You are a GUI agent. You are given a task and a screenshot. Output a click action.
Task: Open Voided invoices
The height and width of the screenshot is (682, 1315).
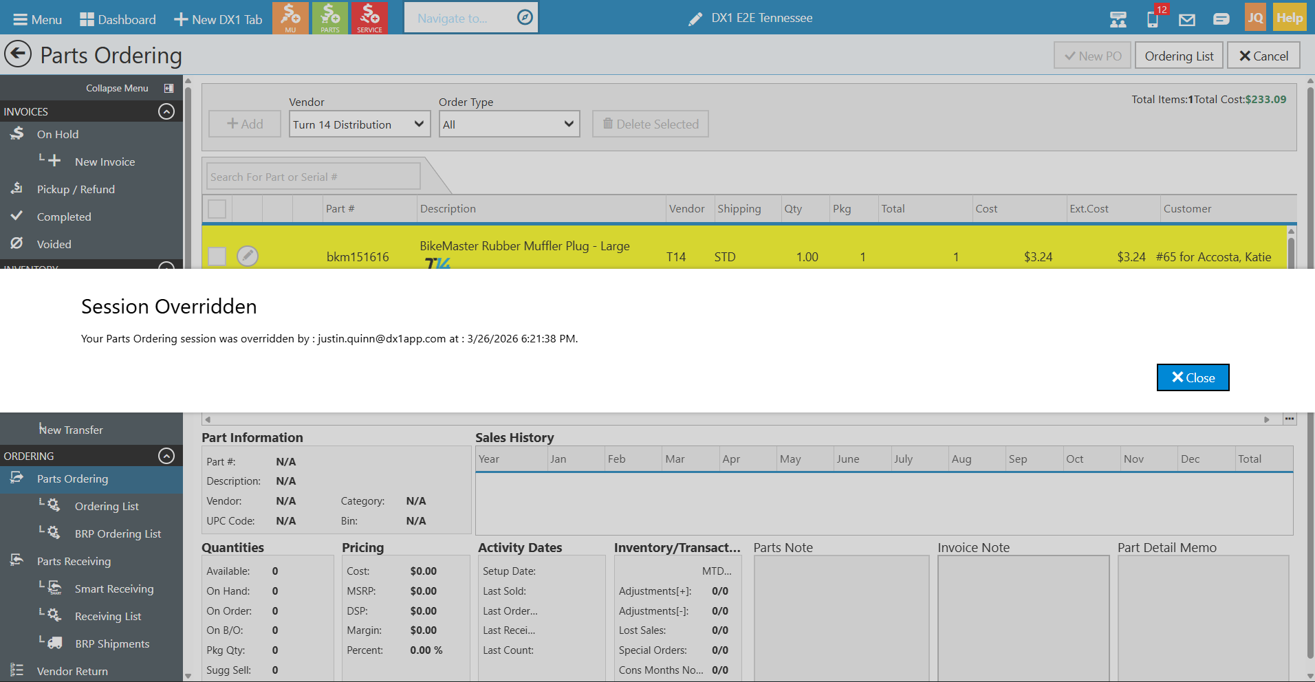54,244
